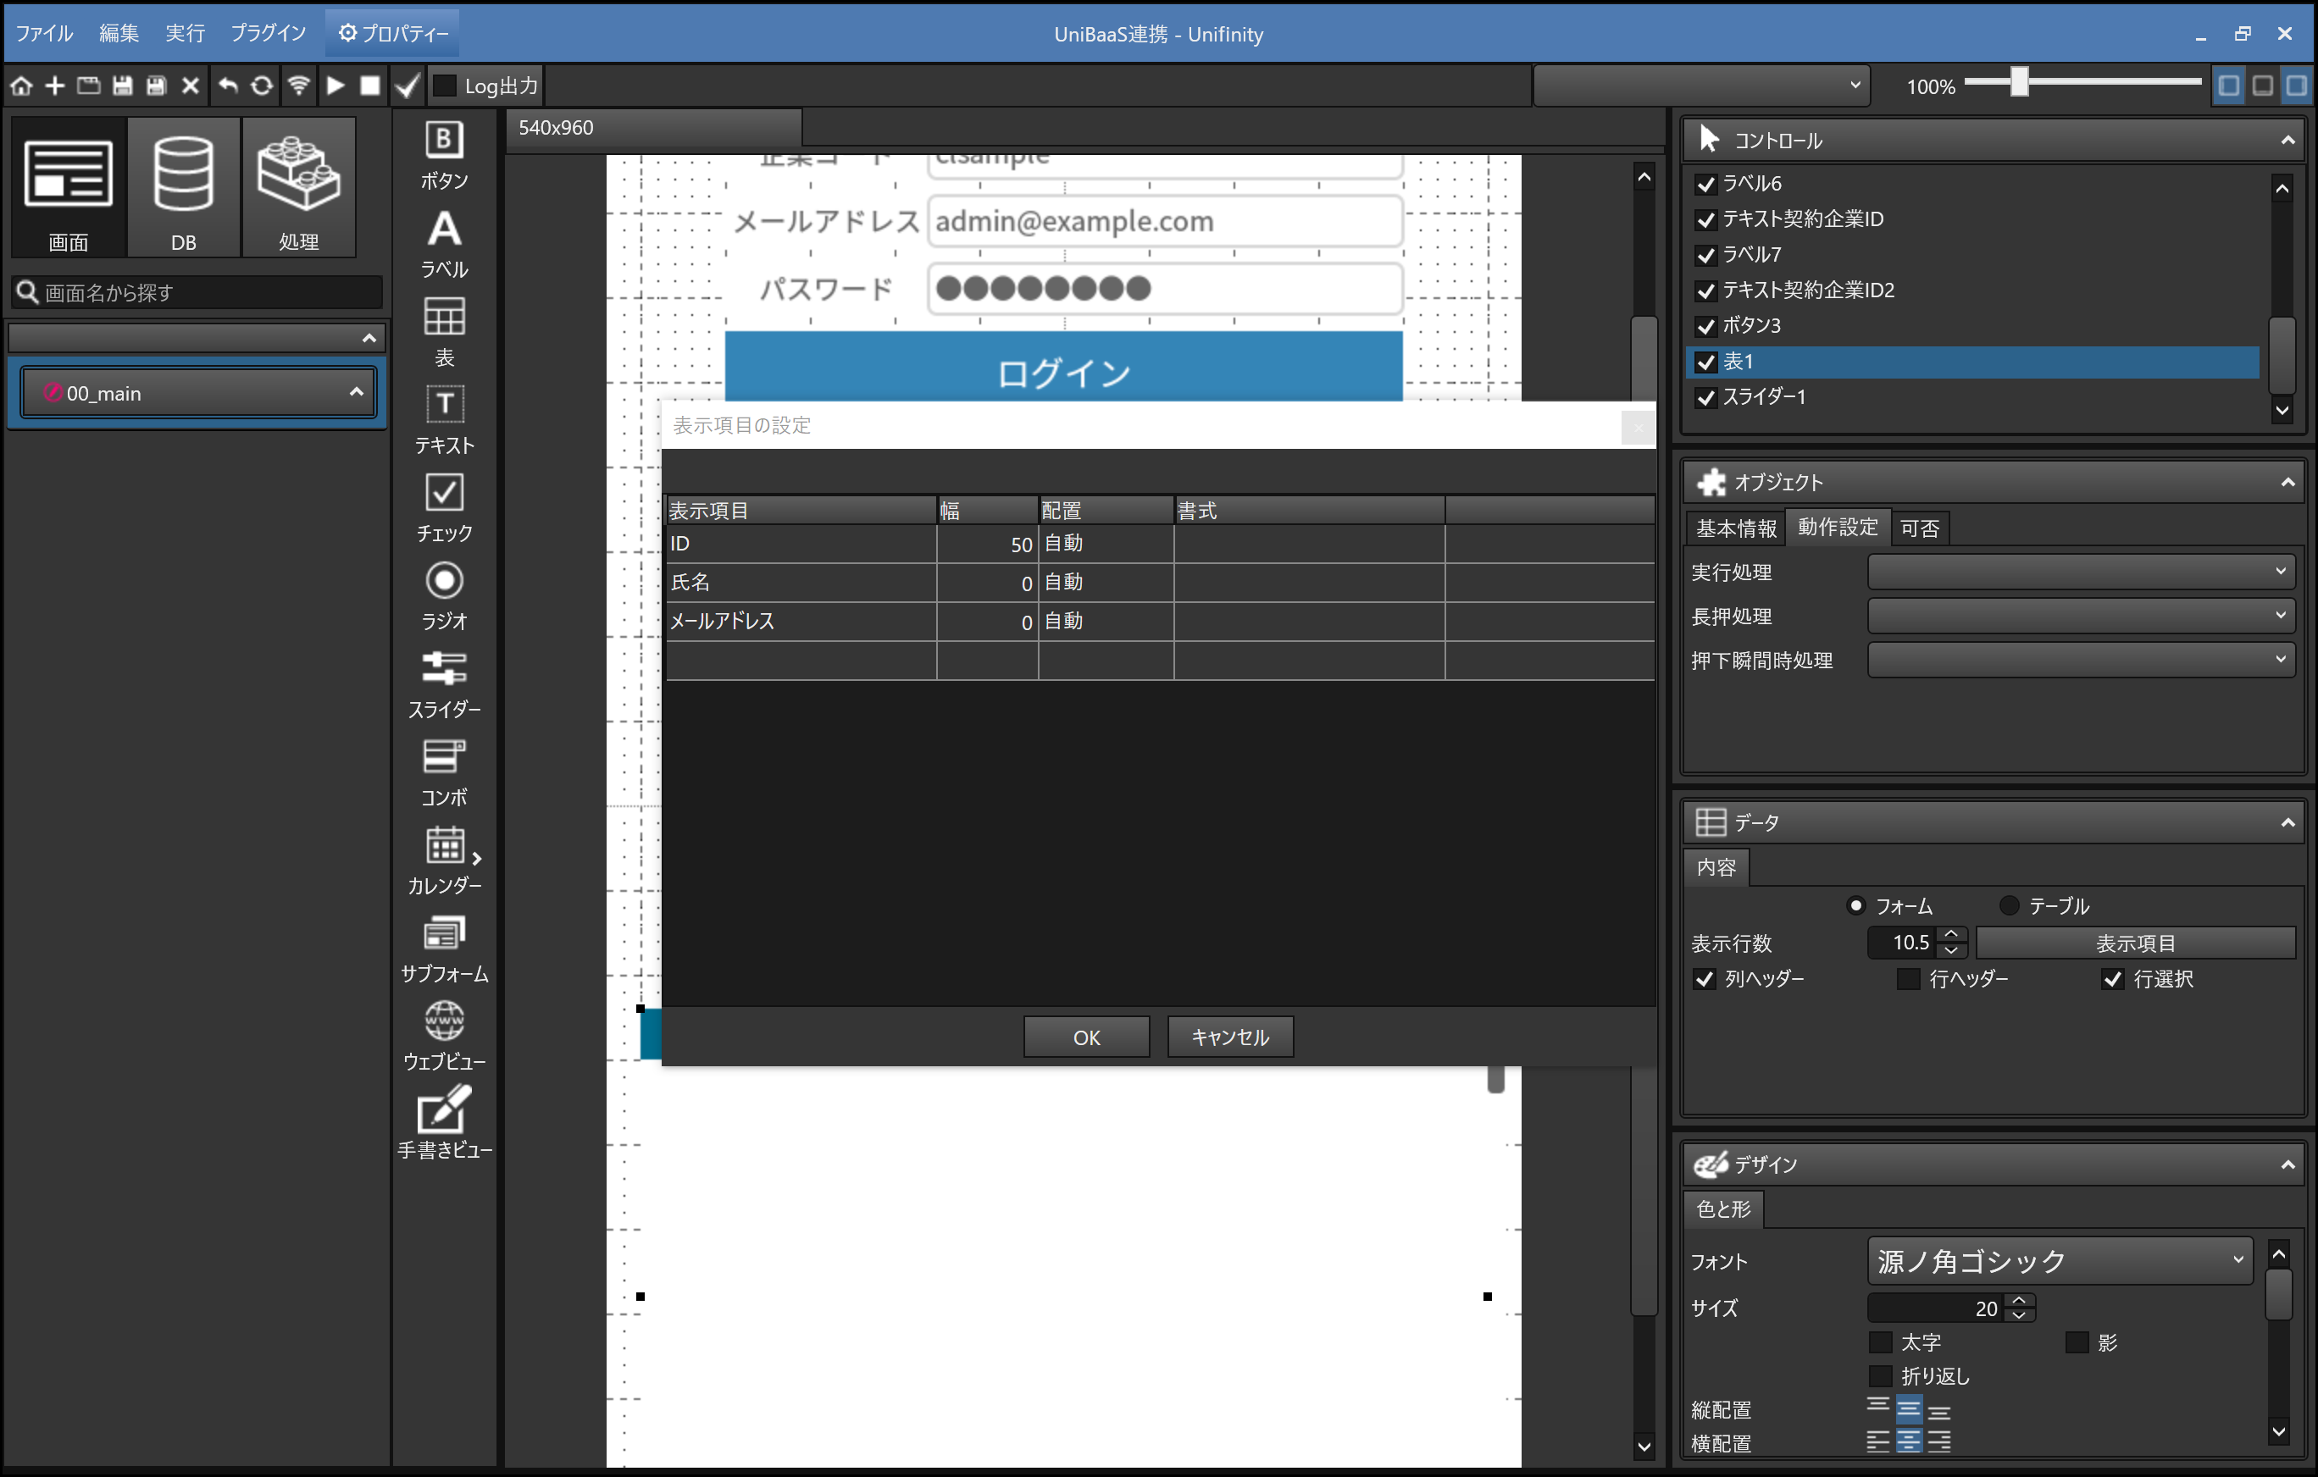Click OK in 表示項目の設定 dialog
2318x1477 pixels.
click(1086, 1037)
